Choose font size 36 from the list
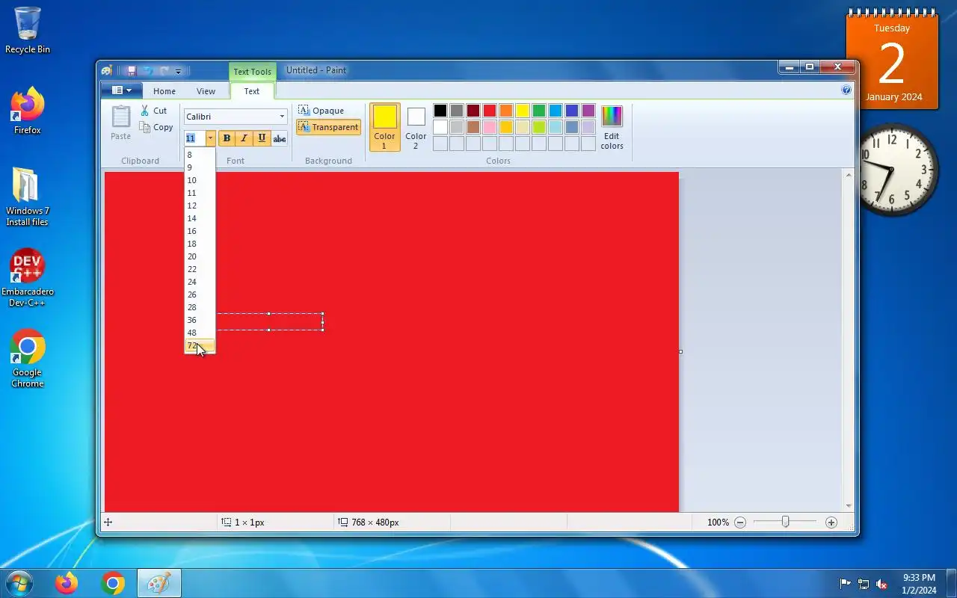Viewport: 957px width, 598px height. (x=200, y=320)
